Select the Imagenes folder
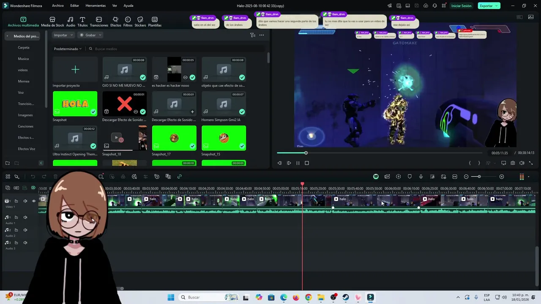The width and height of the screenshot is (541, 304). pyautogui.click(x=25, y=115)
